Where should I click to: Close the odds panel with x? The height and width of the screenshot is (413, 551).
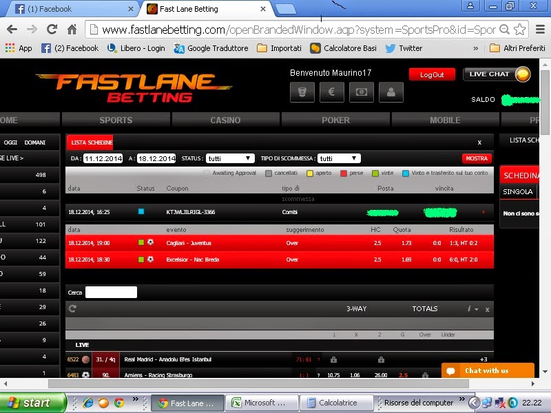click(x=487, y=309)
